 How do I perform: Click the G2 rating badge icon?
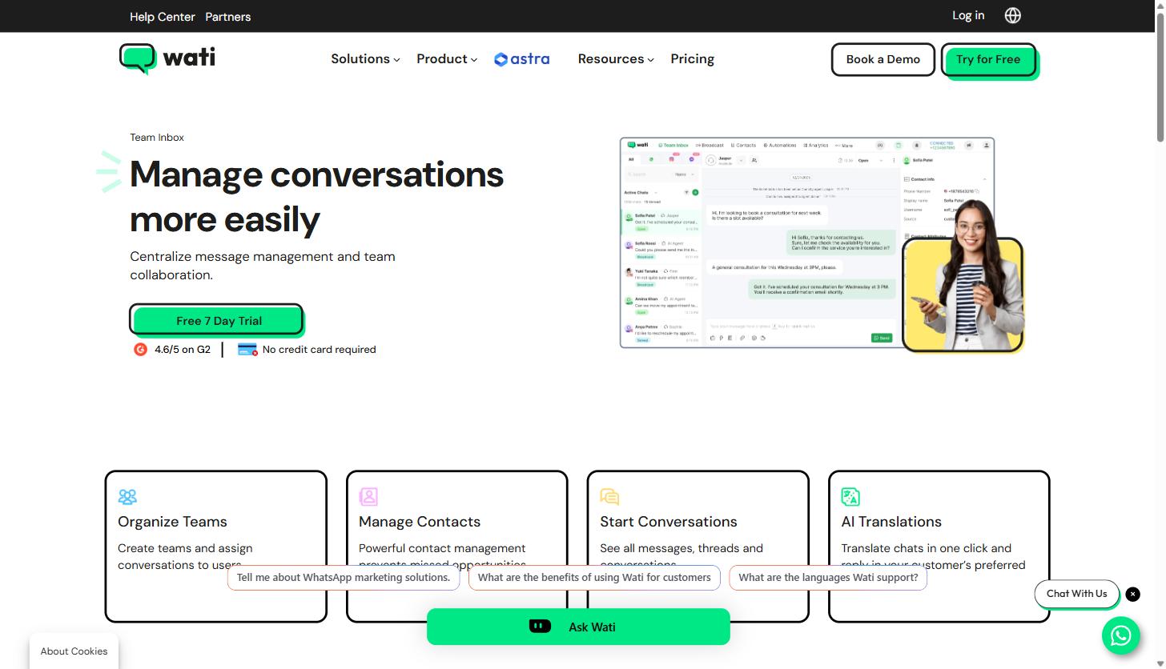point(140,350)
